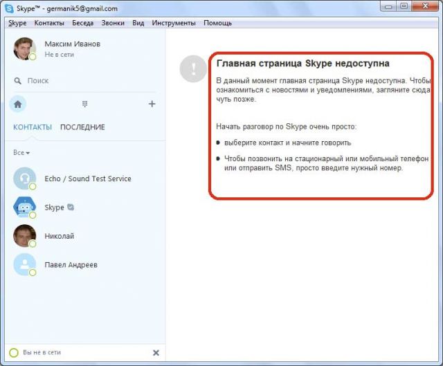This screenshot has height=366, width=443.
Task: Click Максим Иванов profile avatar
Action: [25, 49]
